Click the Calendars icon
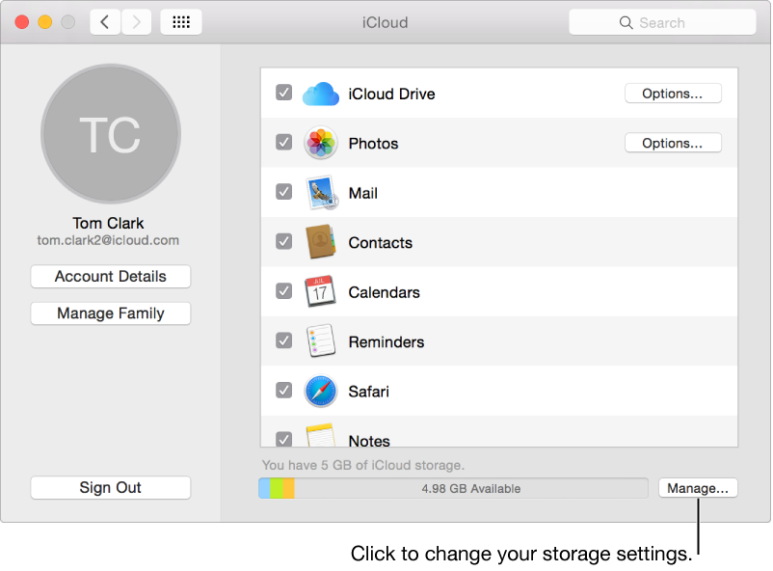 click(320, 291)
